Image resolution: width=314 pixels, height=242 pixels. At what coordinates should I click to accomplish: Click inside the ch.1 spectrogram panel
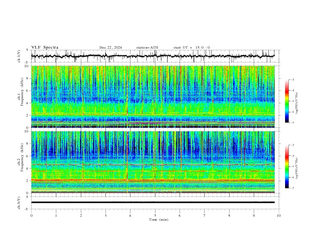[x=153, y=96]
